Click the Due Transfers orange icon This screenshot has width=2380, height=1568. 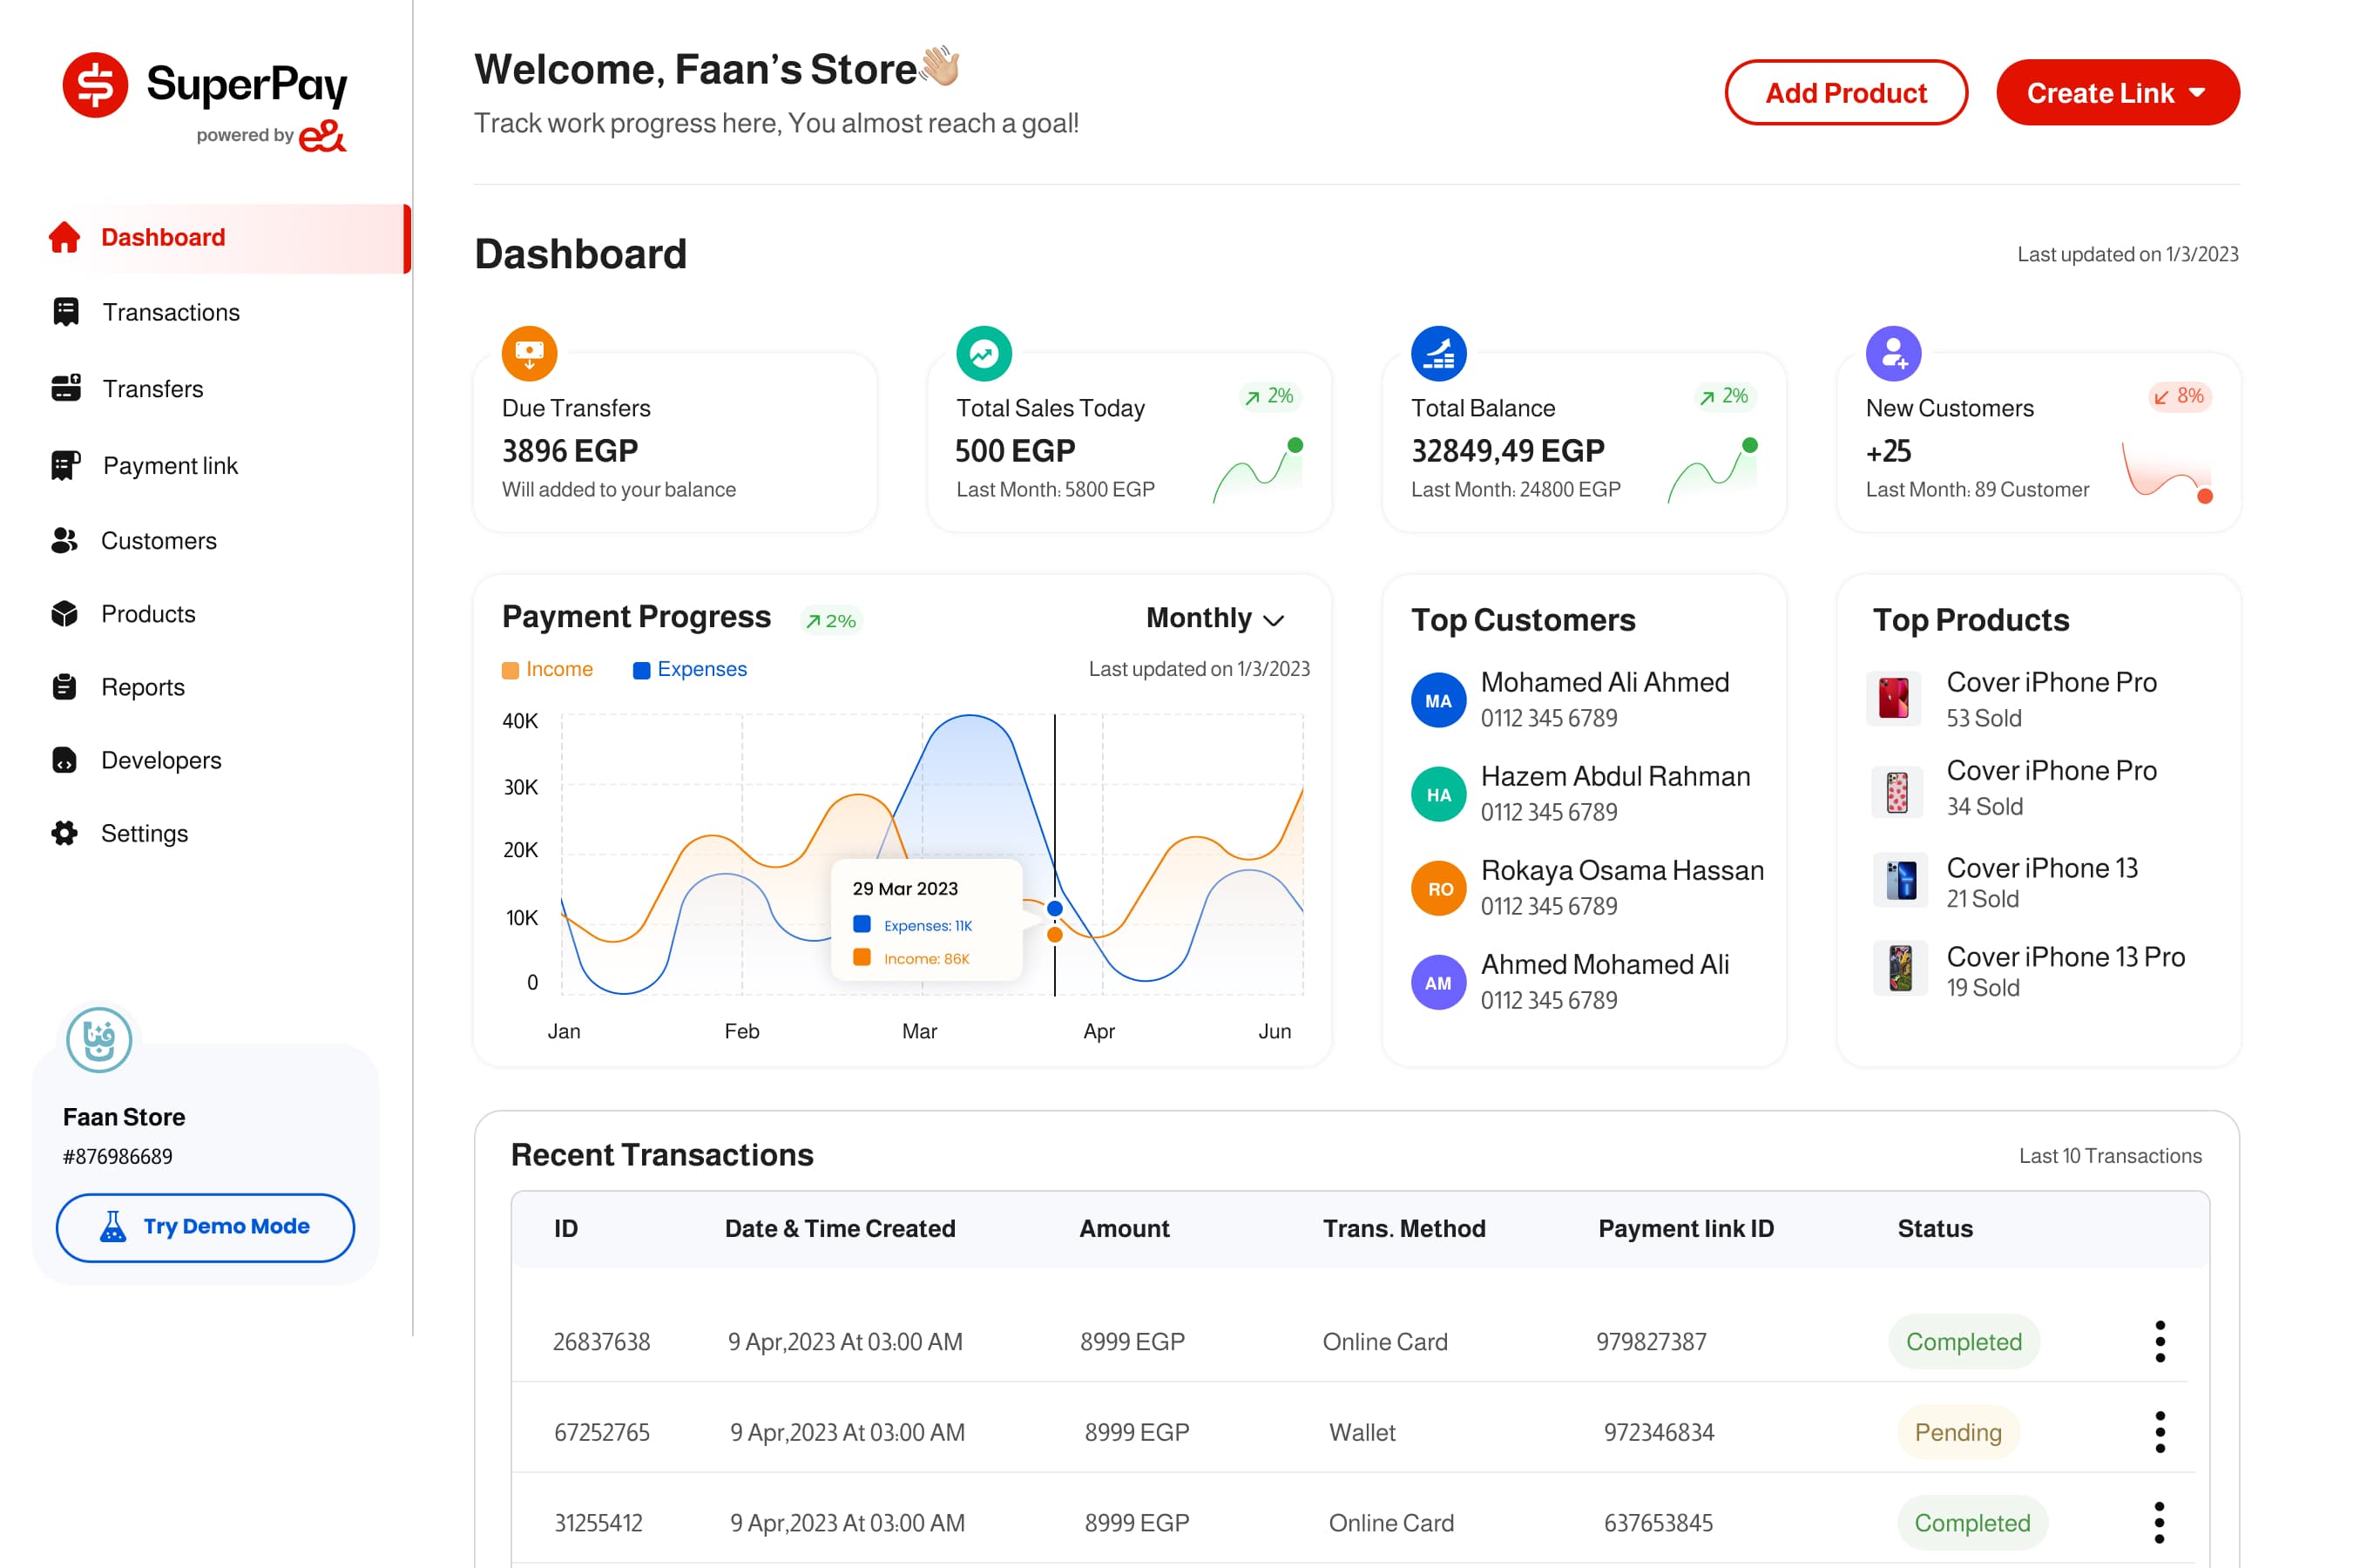529,353
